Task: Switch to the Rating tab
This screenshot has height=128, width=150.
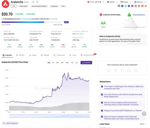Action: (33, 55)
